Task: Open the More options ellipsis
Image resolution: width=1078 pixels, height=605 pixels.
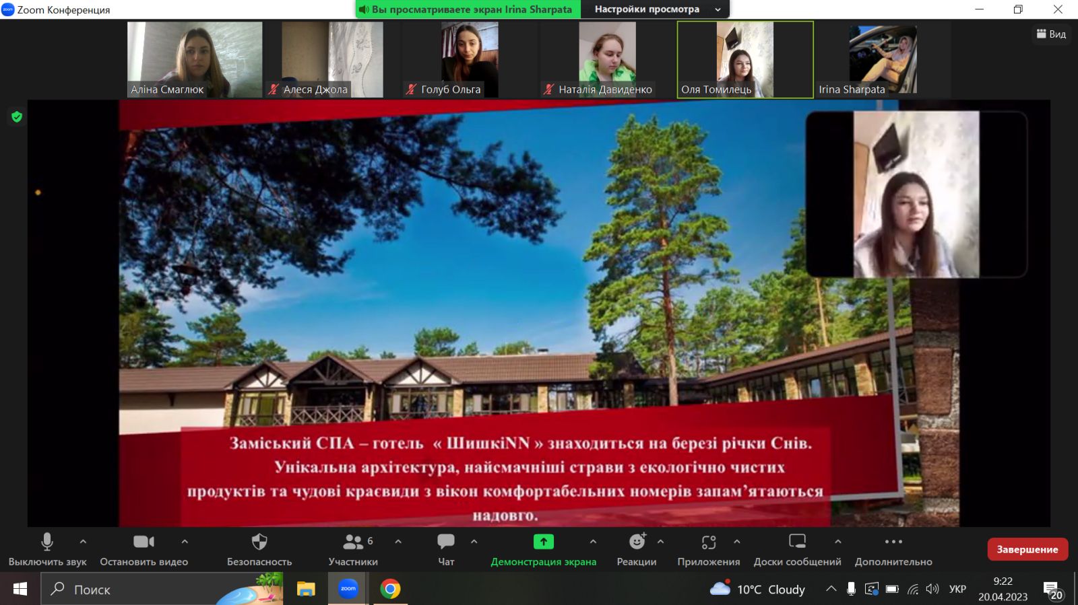Action: point(893,542)
